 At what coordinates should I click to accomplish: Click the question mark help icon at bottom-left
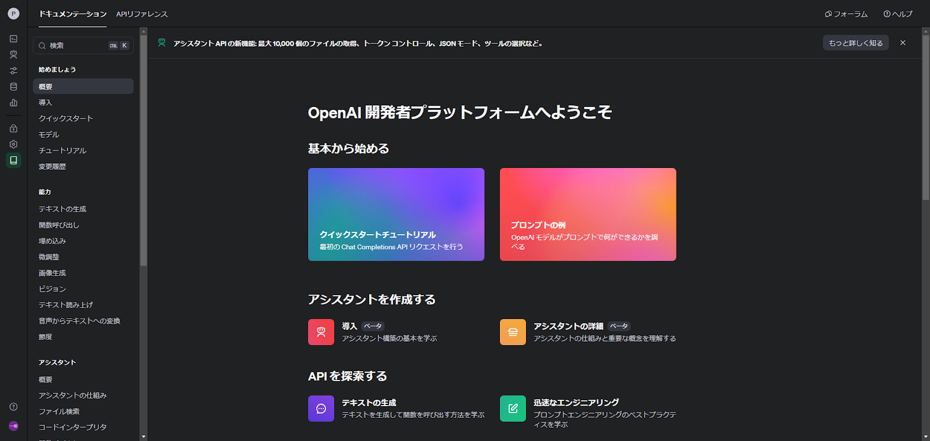click(x=13, y=407)
